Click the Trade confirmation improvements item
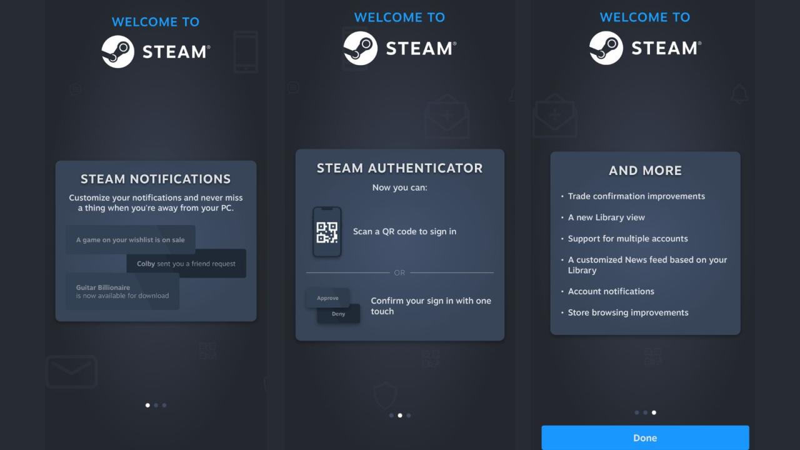Screen dimensions: 800x450 (x=637, y=196)
